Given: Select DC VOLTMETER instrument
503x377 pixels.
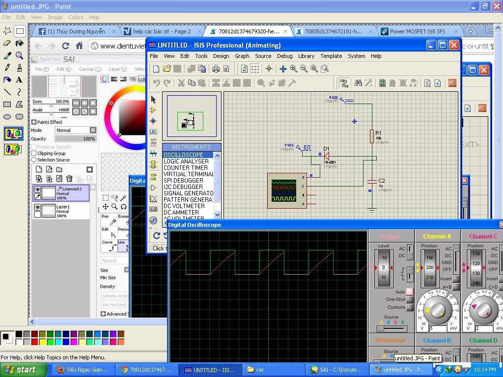Looking at the screenshot, I should pyautogui.click(x=184, y=206).
